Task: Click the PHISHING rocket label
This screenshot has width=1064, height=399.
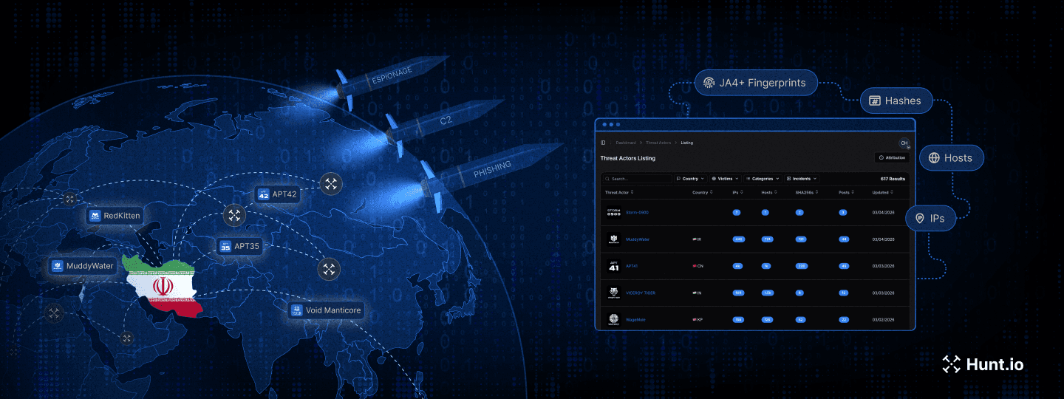Action: coord(493,170)
